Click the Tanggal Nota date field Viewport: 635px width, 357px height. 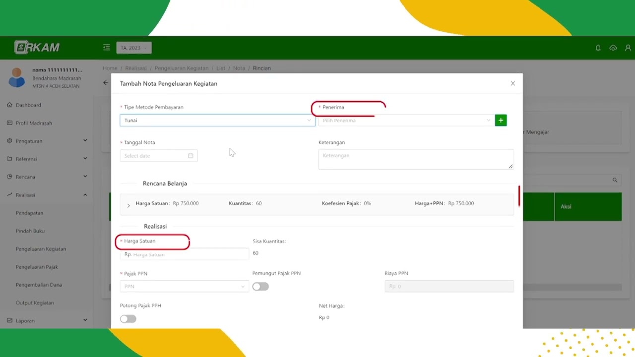159,156
